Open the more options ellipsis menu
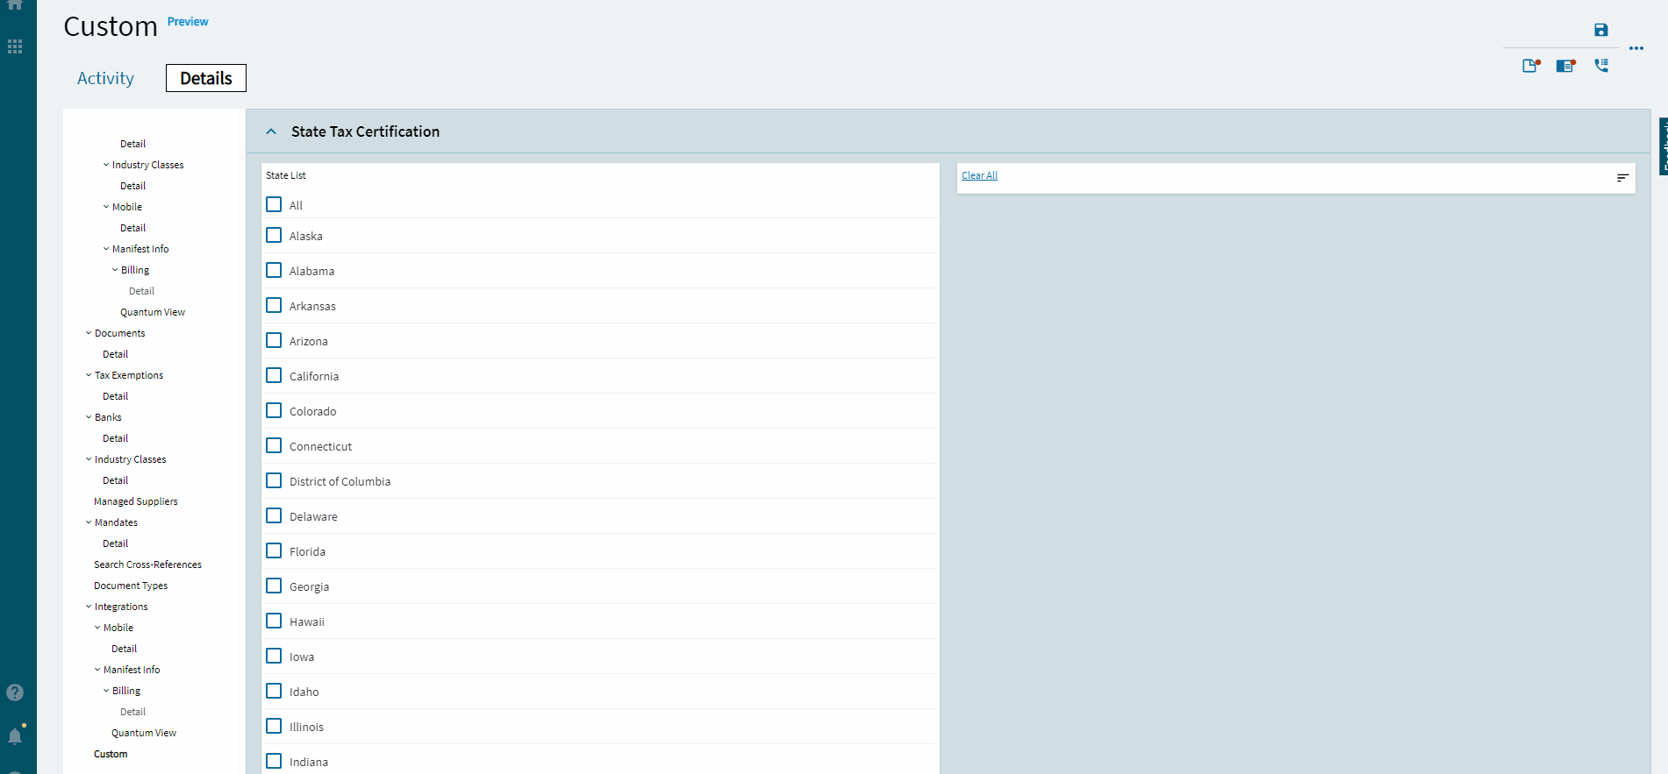The width and height of the screenshot is (1668, 774). tap(1636, 48)
